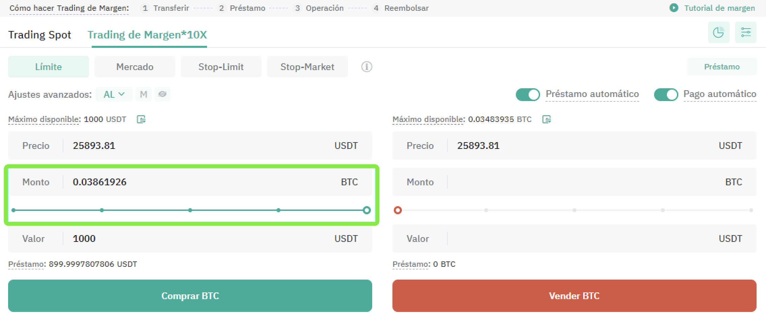Click the sell slider's red start handle

(x=398, y=210)
